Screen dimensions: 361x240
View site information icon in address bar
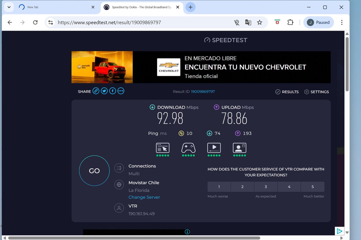[x=51, y=22]
